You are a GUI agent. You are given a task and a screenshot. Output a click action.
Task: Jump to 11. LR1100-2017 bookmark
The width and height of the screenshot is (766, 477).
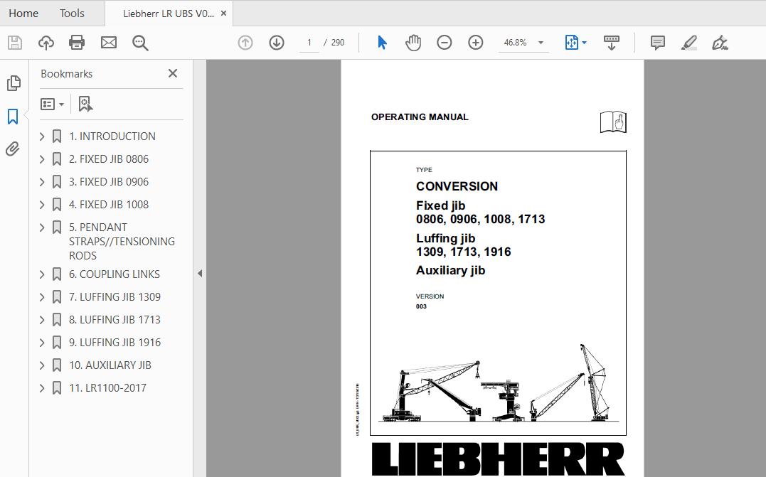click(x=107, y=388)
